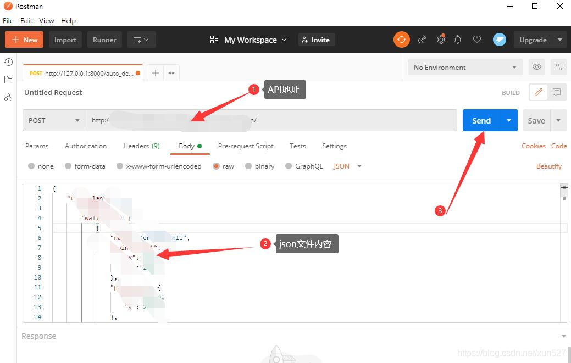Click the environment quick look eye icon
571x363 pixels.
(x=537, y=67)
